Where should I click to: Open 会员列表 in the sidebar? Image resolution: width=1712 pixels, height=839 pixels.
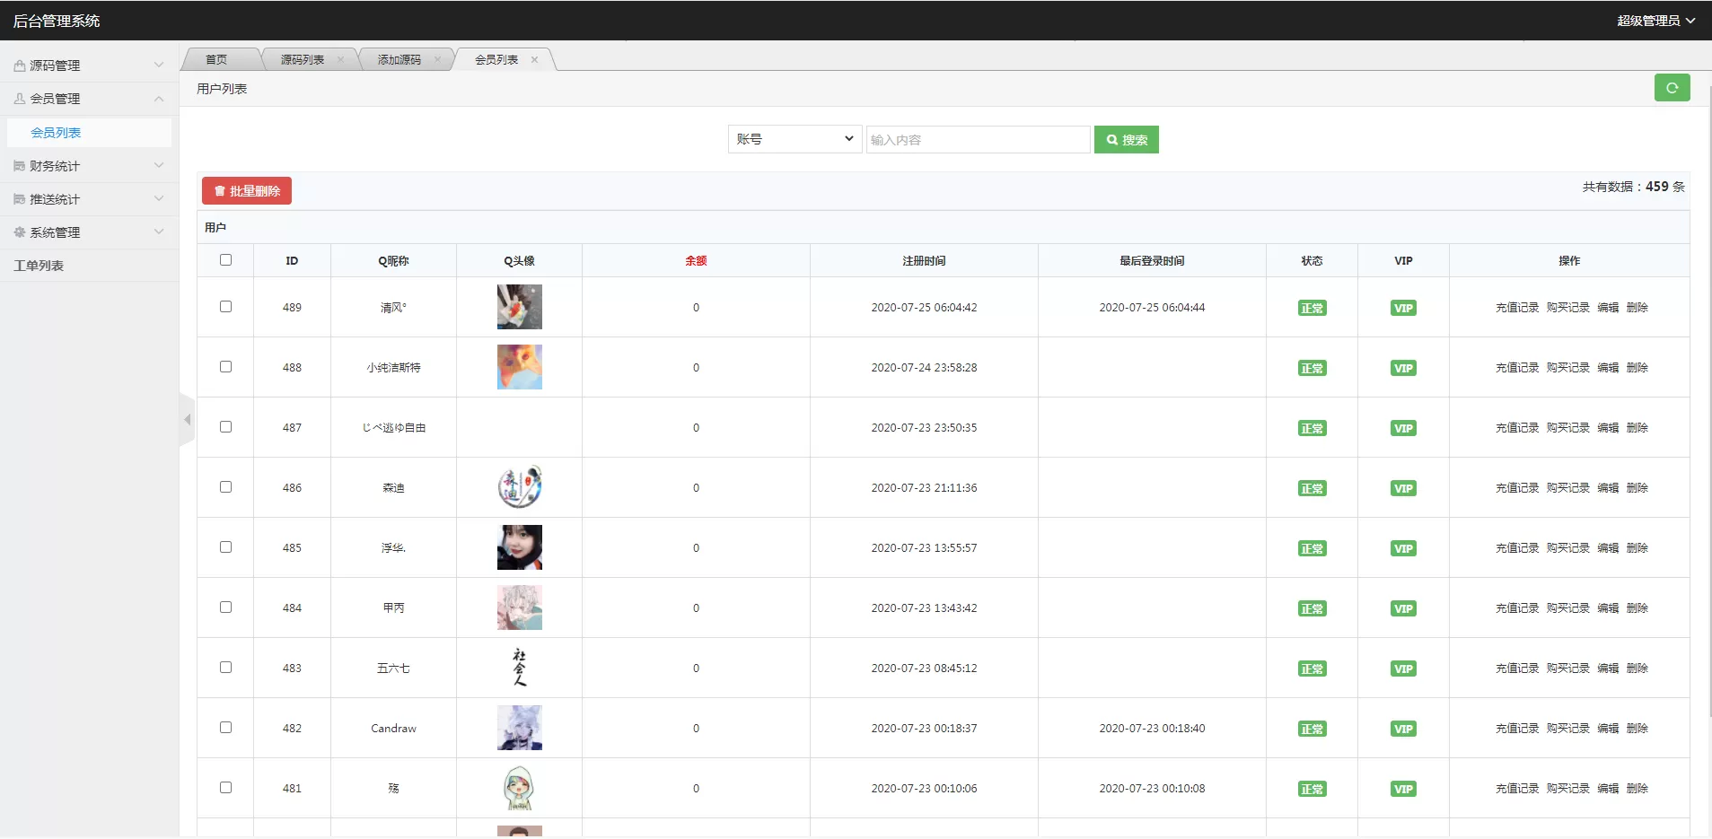[89, 133]
